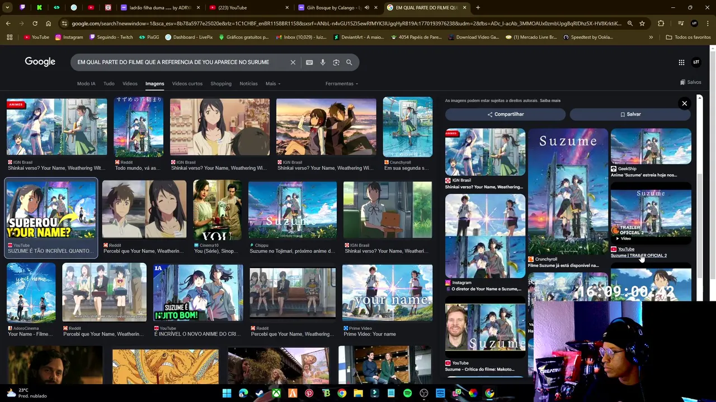Reload the page in Chrome
716x402 pixels.
tap(35, 23)
